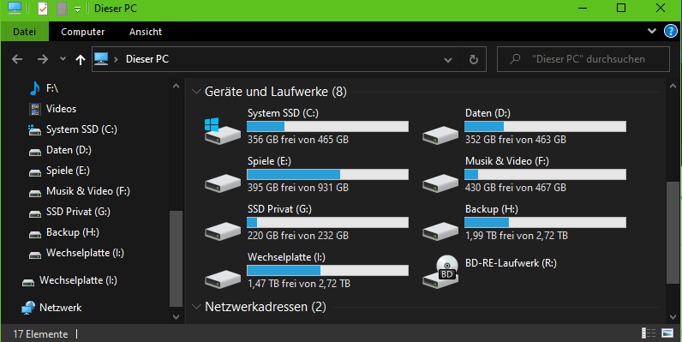Select Daten (D:) in the navigation pane
682x342 pixels.
(x=69, y=150)
